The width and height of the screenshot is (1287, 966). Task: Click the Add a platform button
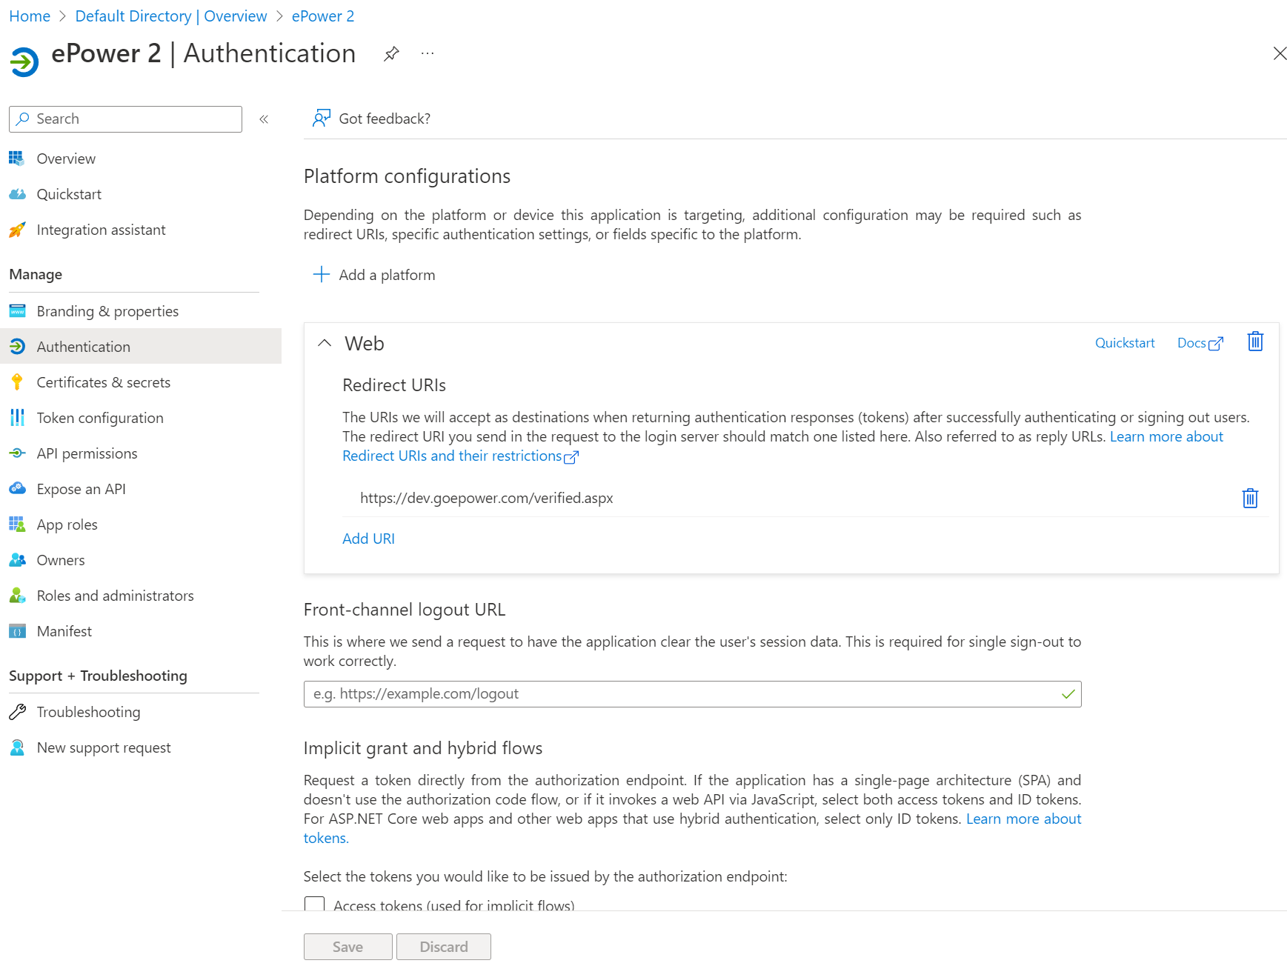click(x=374, y=275)
